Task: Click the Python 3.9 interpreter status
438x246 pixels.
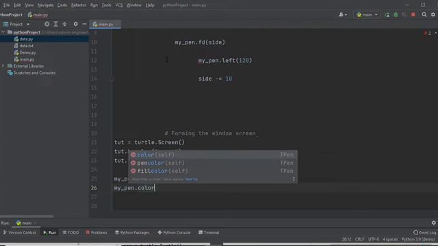Action: (x=418, y=239)
